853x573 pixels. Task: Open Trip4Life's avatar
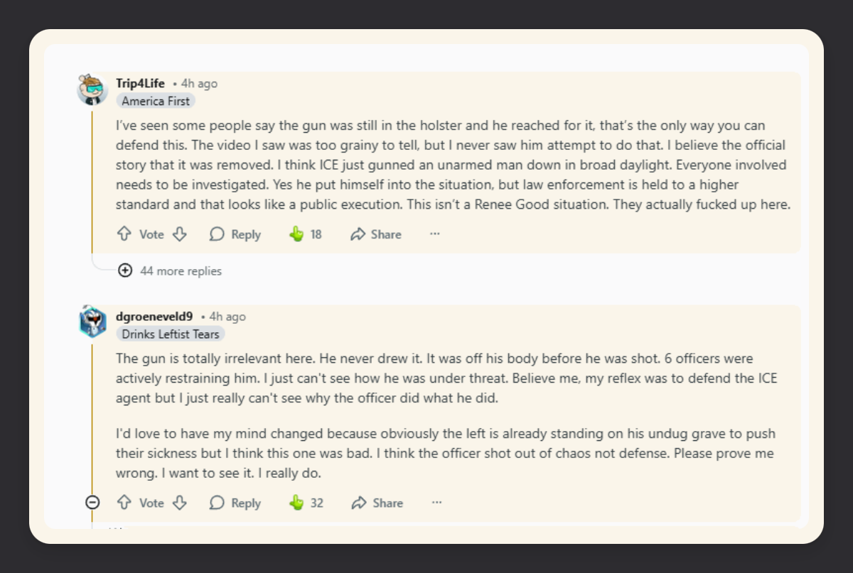(92, 90)
